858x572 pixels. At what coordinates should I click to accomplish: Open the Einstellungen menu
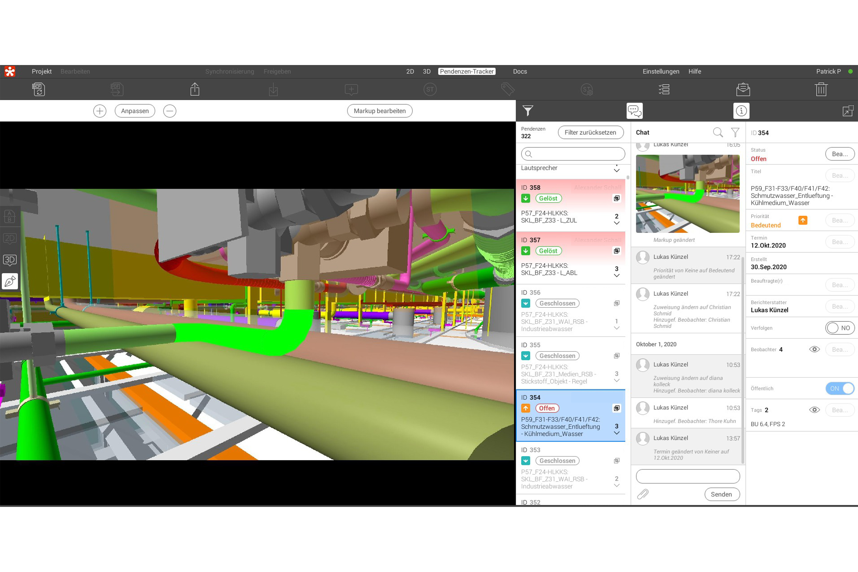[x=661, y=71]
